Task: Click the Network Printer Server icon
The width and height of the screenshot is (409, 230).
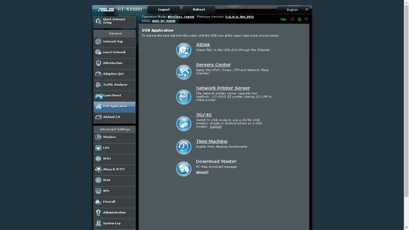Action: (184, 97)
